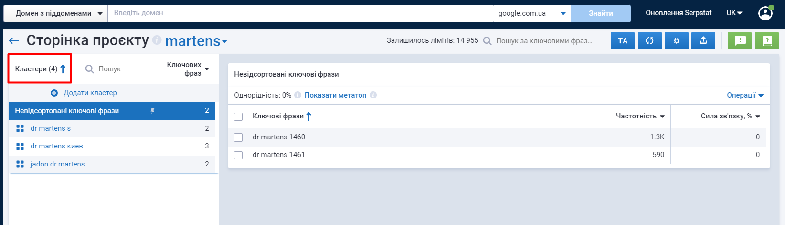The width and height of the screenshot is (785, 225).
Task: Open the green feedback message button
Action: (x=740, y=41)
